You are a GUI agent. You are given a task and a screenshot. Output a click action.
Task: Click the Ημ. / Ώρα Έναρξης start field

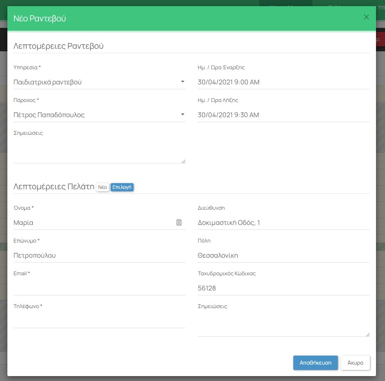click(283, 82)
